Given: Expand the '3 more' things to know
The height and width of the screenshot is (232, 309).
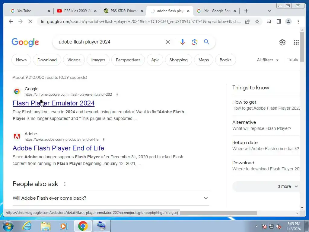Looking at the screenshot, I should coord(266,186).
